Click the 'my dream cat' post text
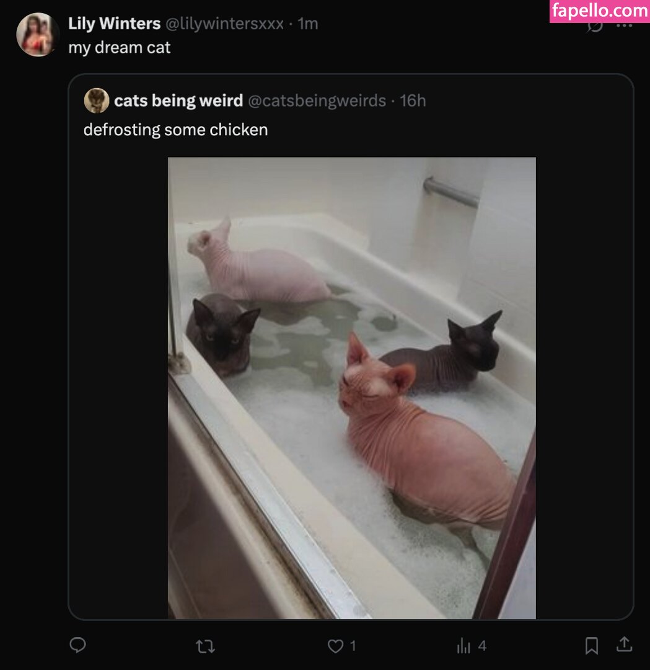650x670 pixels. (x=120, y=48)
